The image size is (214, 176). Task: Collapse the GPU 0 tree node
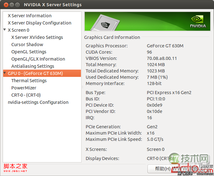tap(5, 73)
